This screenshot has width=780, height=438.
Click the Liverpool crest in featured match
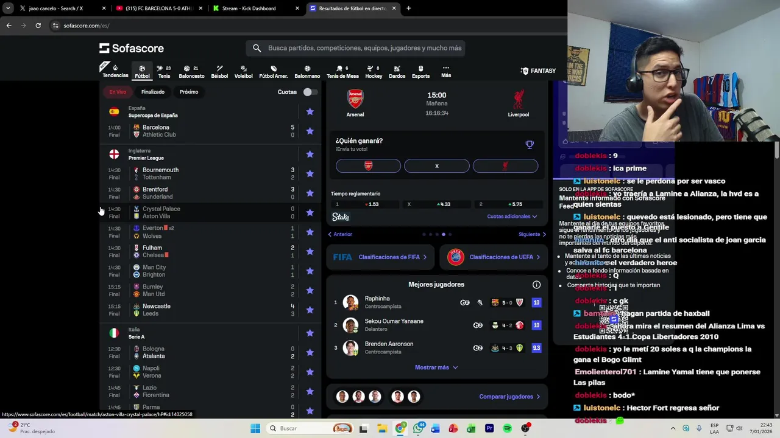pos(518,99)
